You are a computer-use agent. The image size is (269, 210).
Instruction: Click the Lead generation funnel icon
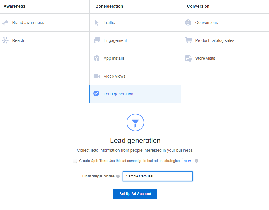pos(135,122)
